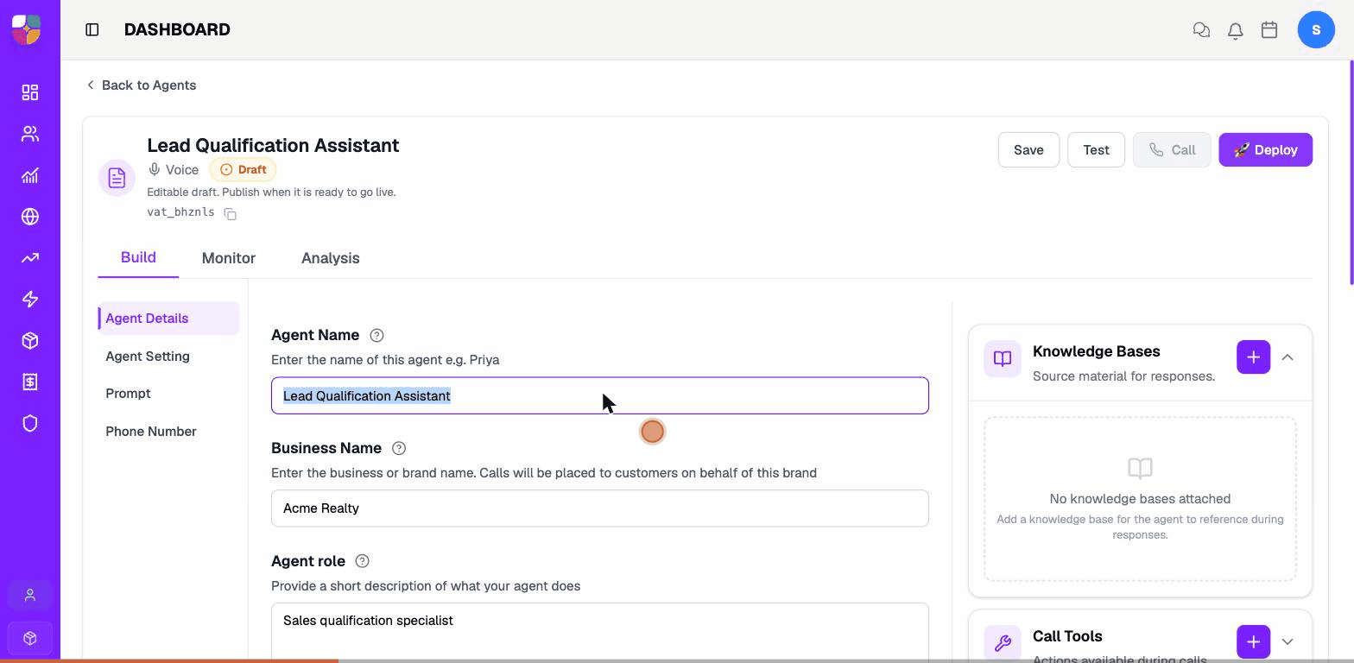This screenshot has height=663, width=1354.
Task: Go Back to Agents
Action: click(x=141, y=85)
